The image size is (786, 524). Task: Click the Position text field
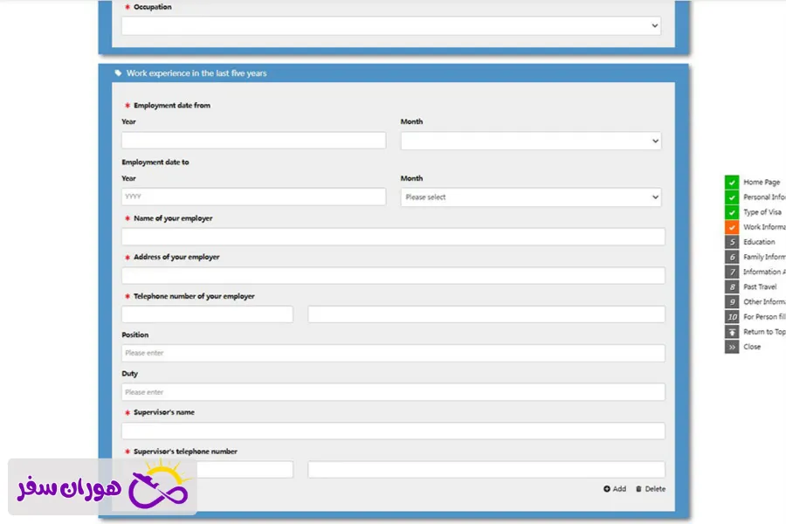pyautogui.click(x=393, y=354)
